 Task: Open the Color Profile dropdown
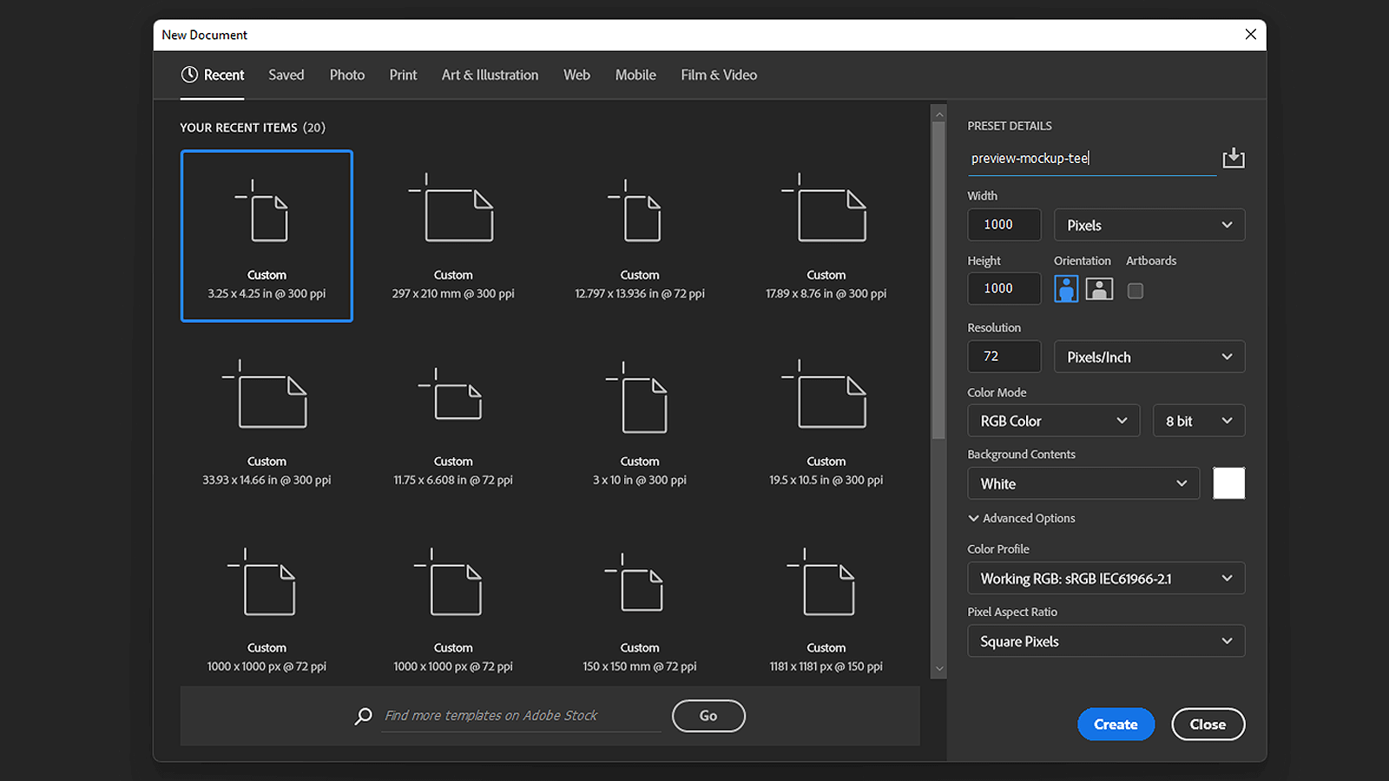1105,578
